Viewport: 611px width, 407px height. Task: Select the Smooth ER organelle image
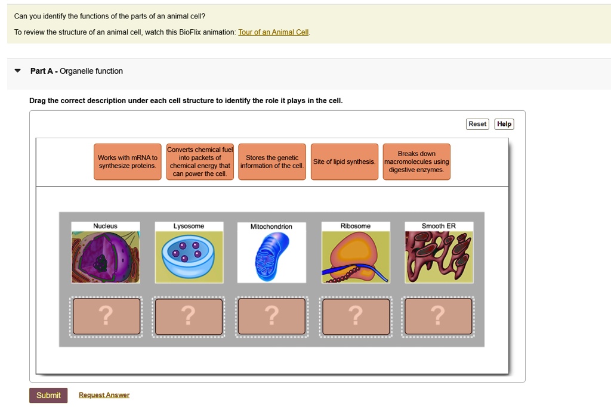click(438, 251)
